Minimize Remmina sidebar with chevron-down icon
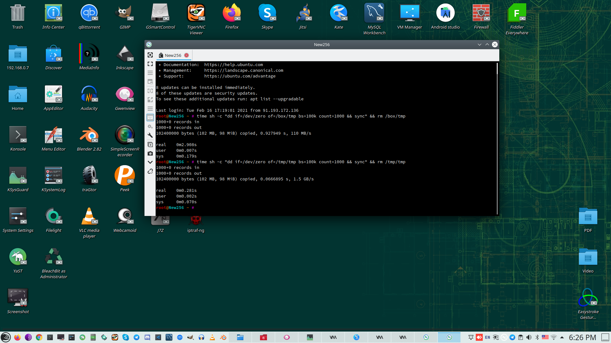Image resolution: width=611 pixels, height=343 pixels. (150, 162)
